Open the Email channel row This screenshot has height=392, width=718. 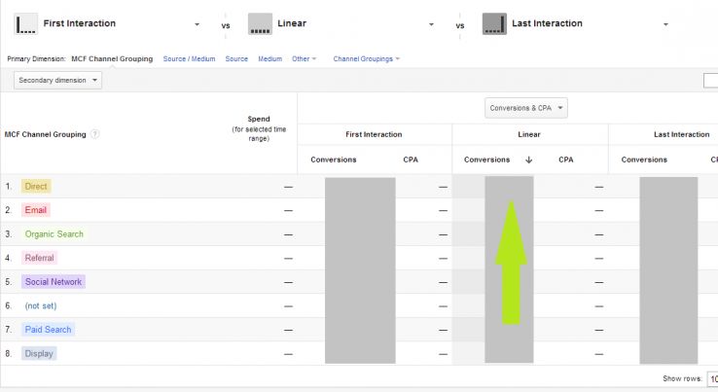(x=36, y=210)
